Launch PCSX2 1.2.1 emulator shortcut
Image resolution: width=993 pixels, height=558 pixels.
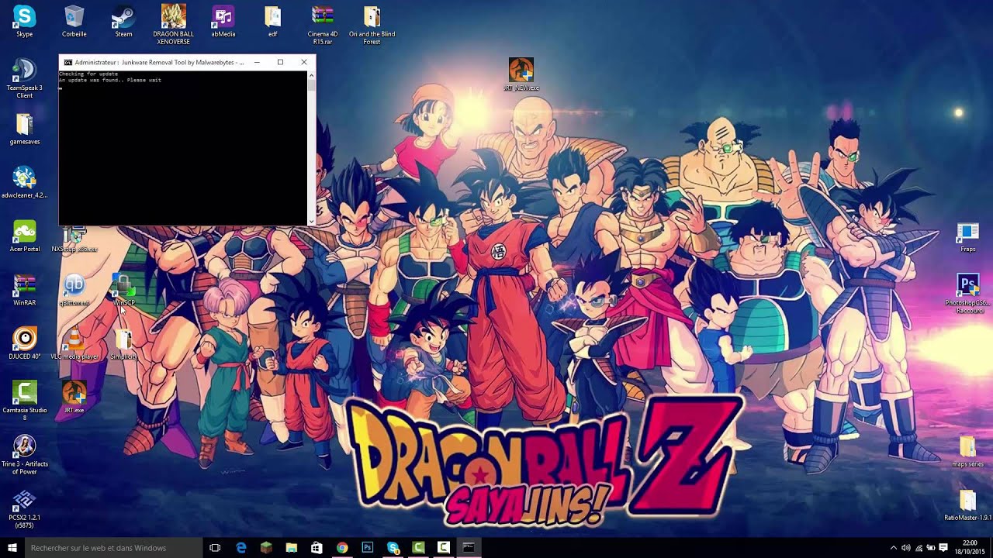24,508
